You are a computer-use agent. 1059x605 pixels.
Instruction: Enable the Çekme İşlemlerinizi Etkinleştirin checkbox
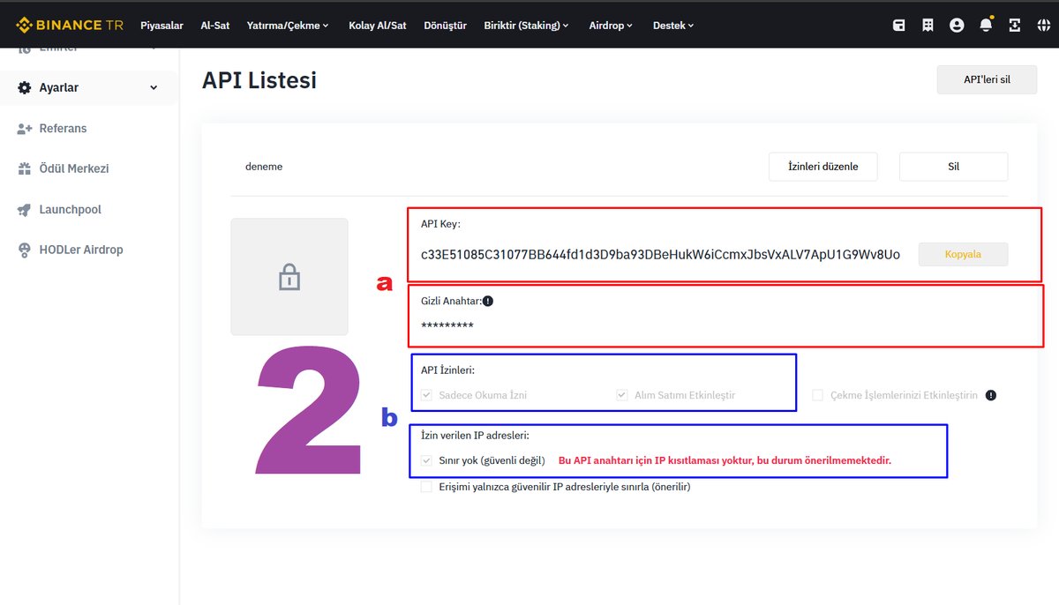(x=818, y=395)
